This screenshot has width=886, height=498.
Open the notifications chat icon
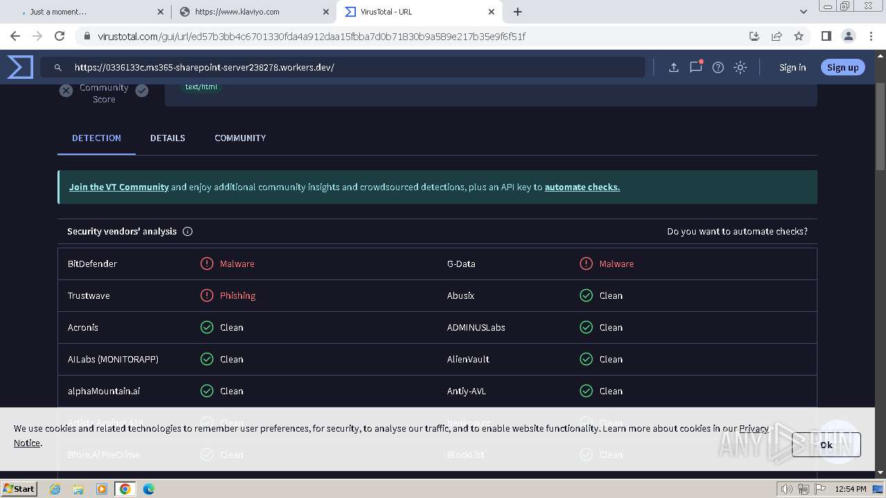coord(696,67)
